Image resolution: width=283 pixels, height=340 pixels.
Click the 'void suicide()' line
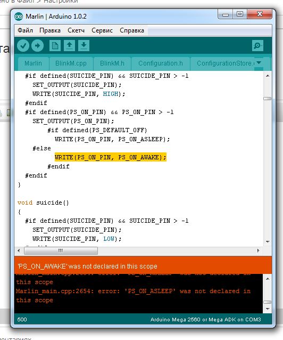click(43, 203)
